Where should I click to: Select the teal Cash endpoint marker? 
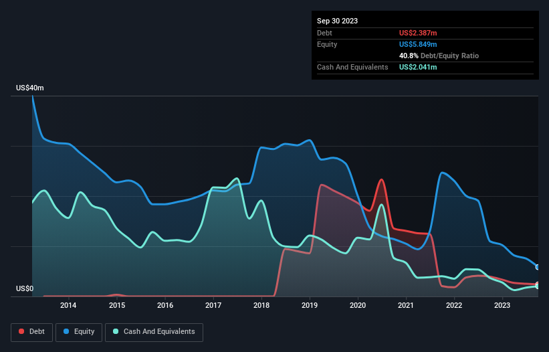click(x=538, y=286)
